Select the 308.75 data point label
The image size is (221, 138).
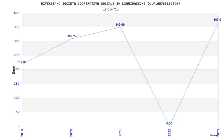click(x=71, y=36)
